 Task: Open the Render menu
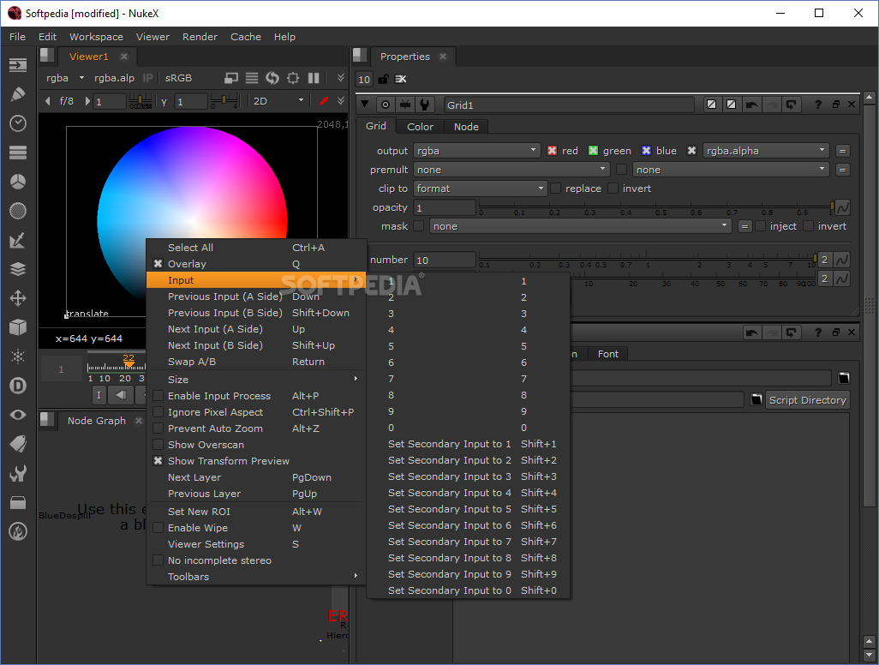200,37
